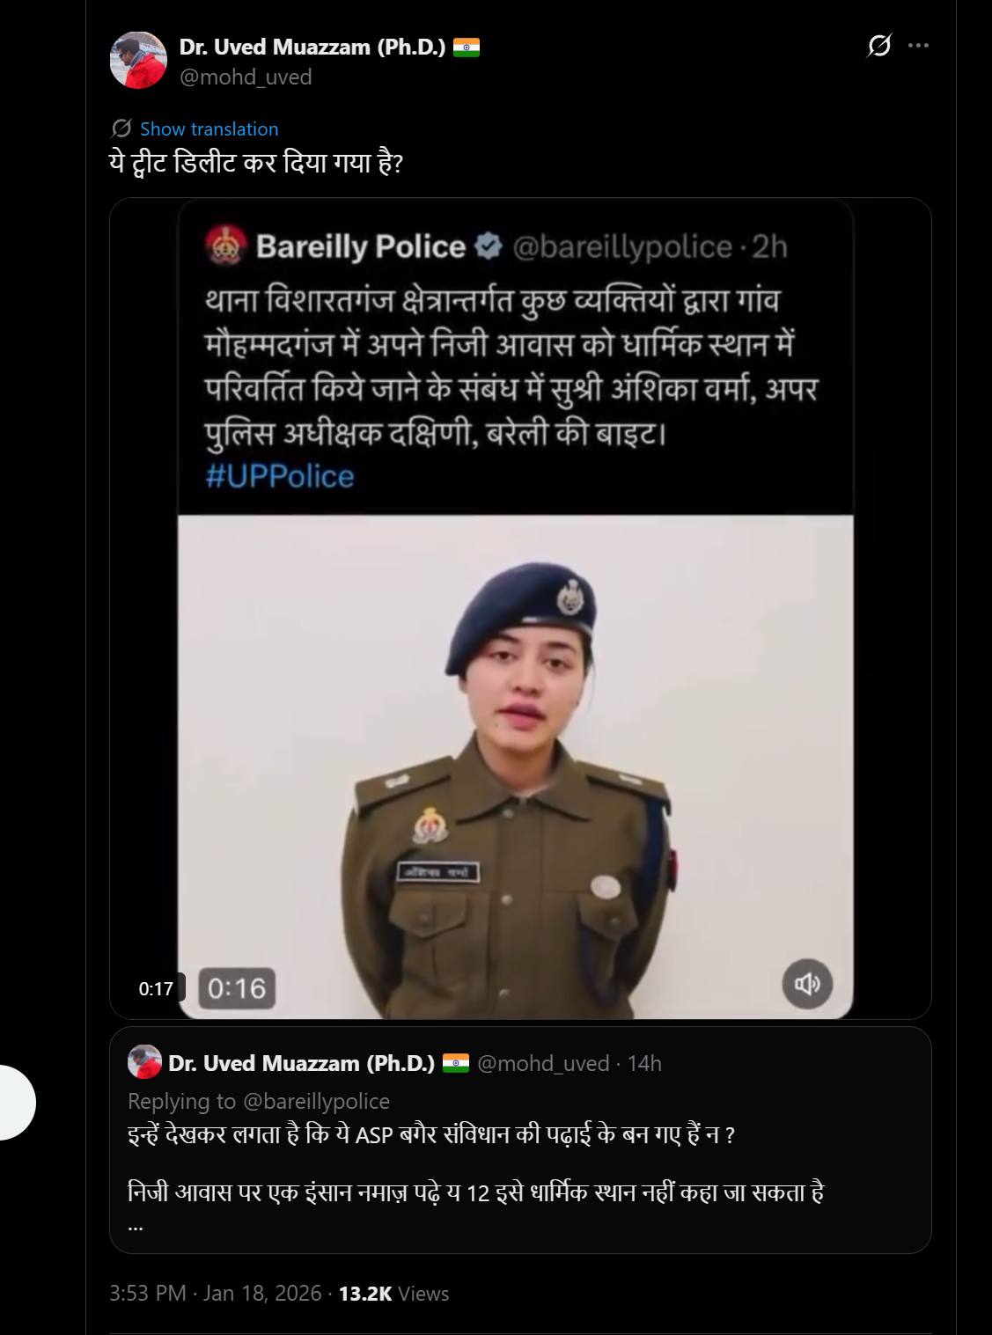Click the Grok icon beside Show translation

pyautogui.click(x=121, y=128)
